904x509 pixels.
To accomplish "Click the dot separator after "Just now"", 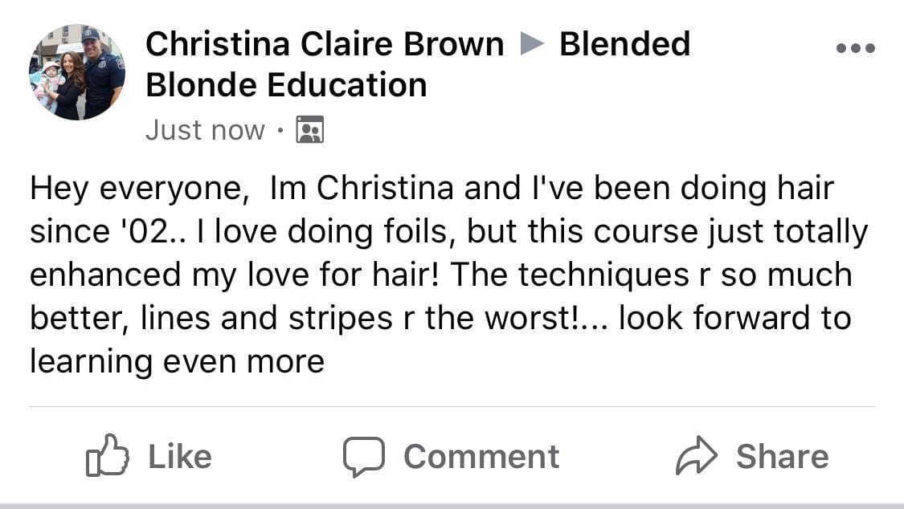I will point(280,130).
